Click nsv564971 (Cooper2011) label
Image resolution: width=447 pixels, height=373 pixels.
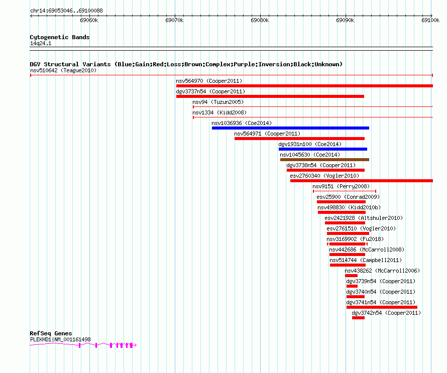tap(267, 134)
